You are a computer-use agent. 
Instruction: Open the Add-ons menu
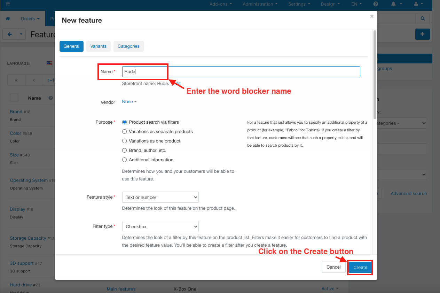tap(221, 4)
